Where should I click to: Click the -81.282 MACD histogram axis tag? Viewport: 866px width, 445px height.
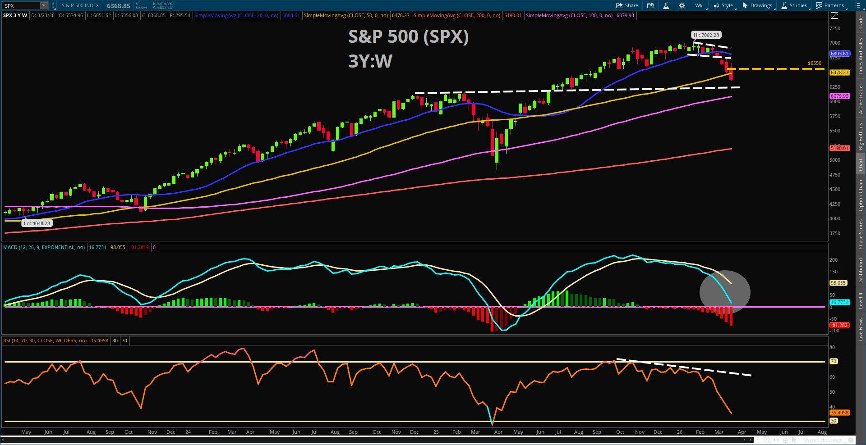point(839,325)
